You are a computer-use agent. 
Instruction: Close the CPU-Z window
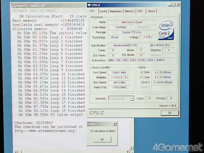click(x=178, y=5)
